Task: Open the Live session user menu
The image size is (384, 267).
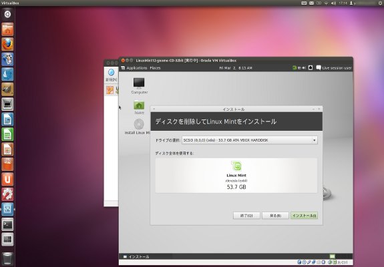Action: point(334,68)
